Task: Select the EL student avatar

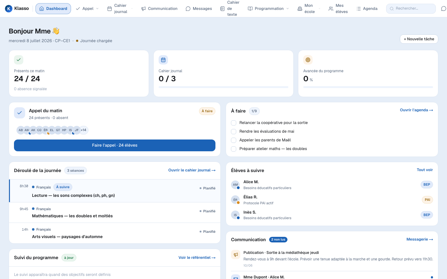Action: (x=52, y=130)
